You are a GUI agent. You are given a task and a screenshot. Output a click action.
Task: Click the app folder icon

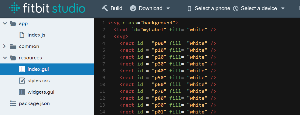point(13,24)
